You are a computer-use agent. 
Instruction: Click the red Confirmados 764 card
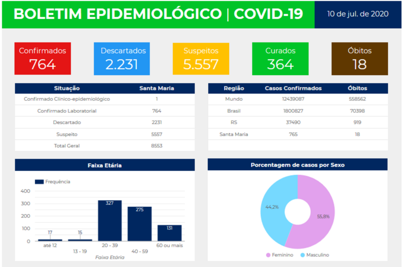coord(43,59)
